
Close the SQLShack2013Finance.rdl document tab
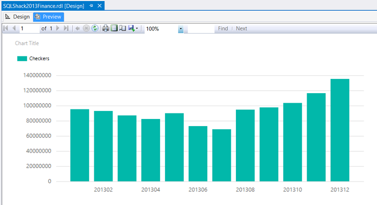(x=99, y=5)
